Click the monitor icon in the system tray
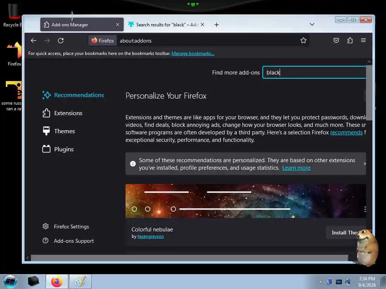Screen dimensions: 386x289 (x=339, y=282)
